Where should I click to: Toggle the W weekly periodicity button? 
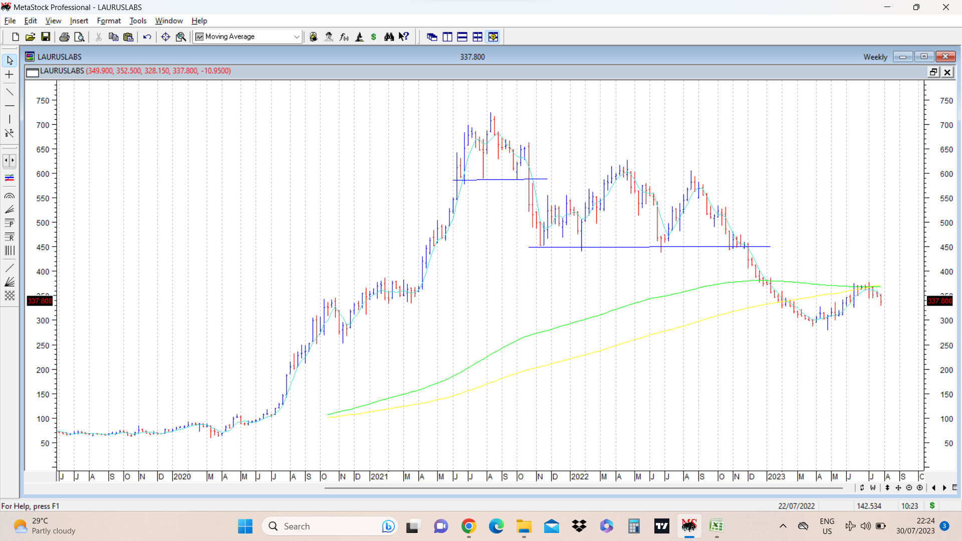pos(873,487)
